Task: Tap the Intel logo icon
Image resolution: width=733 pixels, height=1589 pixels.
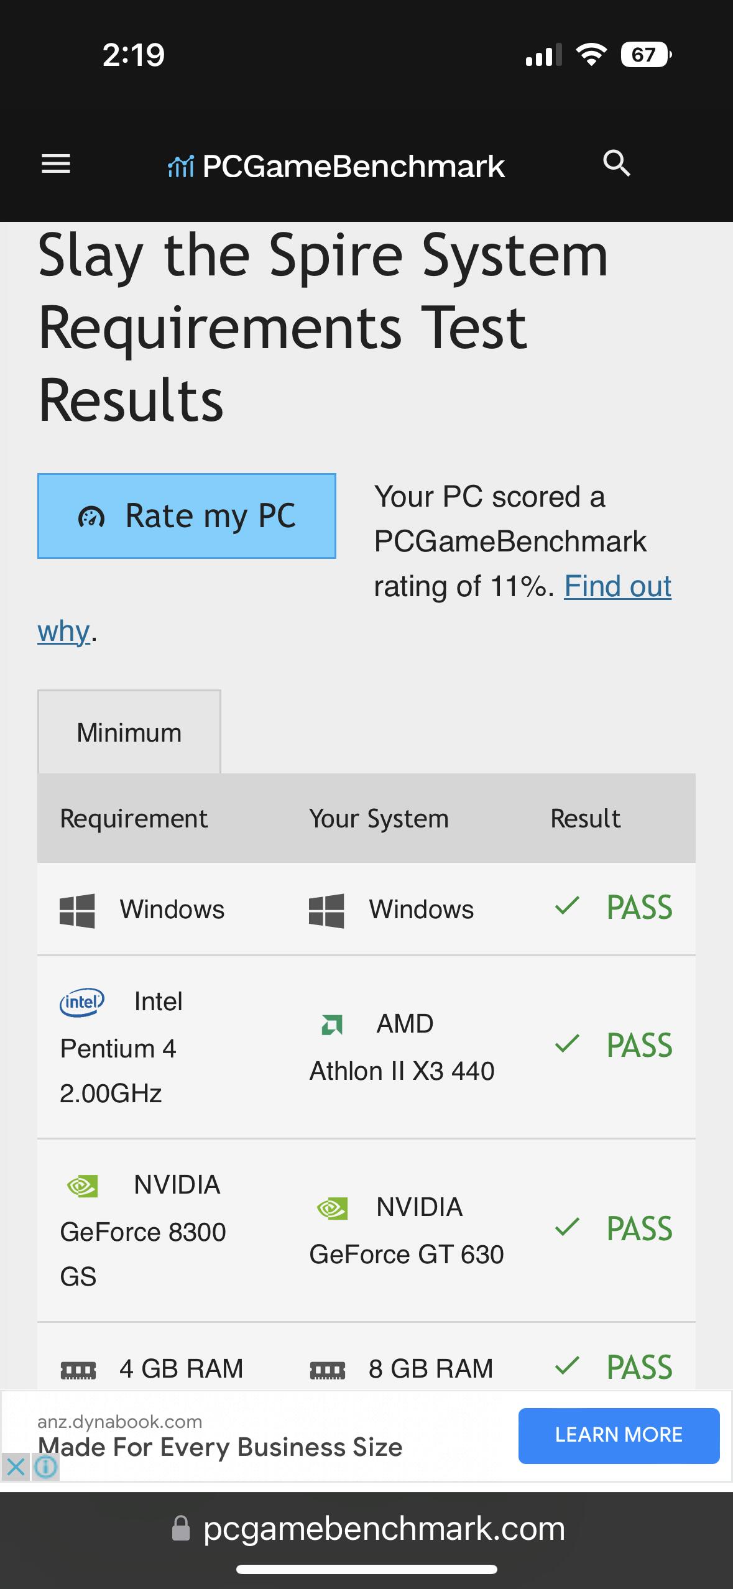Action: [x=82, y=1002]
